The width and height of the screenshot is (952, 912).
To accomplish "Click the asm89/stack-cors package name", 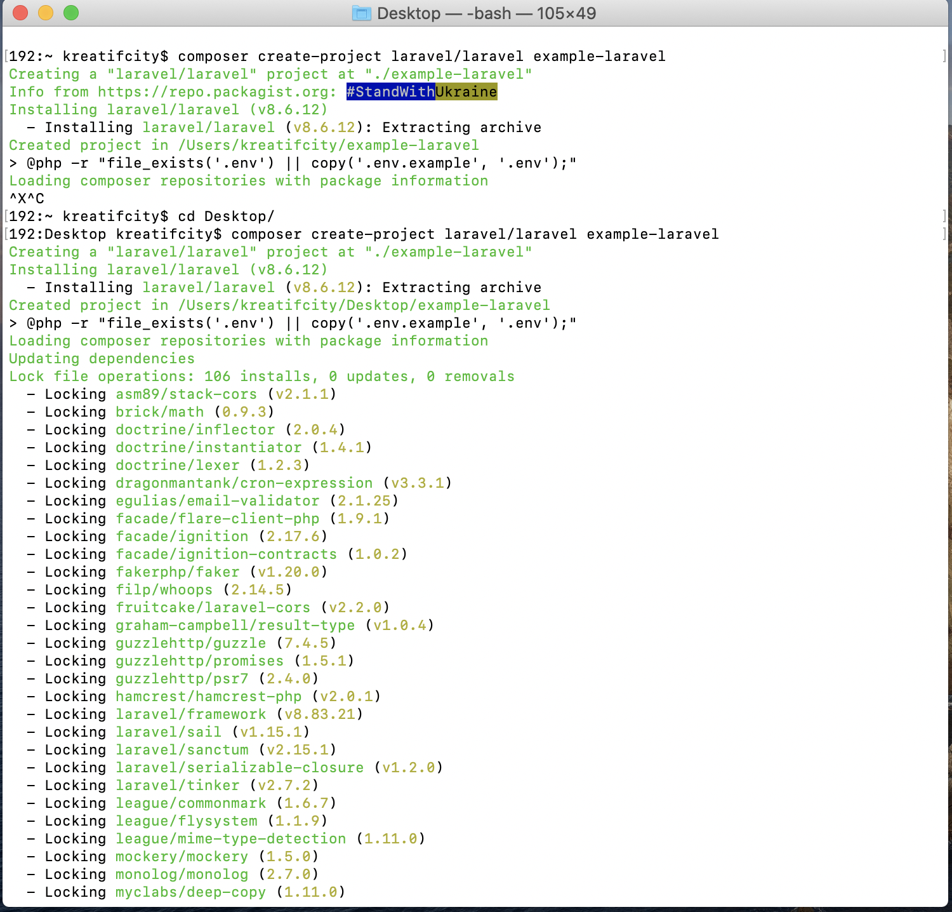I will point(186,394).
